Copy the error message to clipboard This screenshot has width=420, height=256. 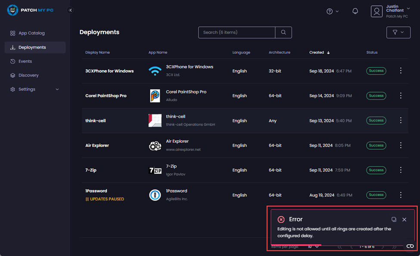coord(394,219)
